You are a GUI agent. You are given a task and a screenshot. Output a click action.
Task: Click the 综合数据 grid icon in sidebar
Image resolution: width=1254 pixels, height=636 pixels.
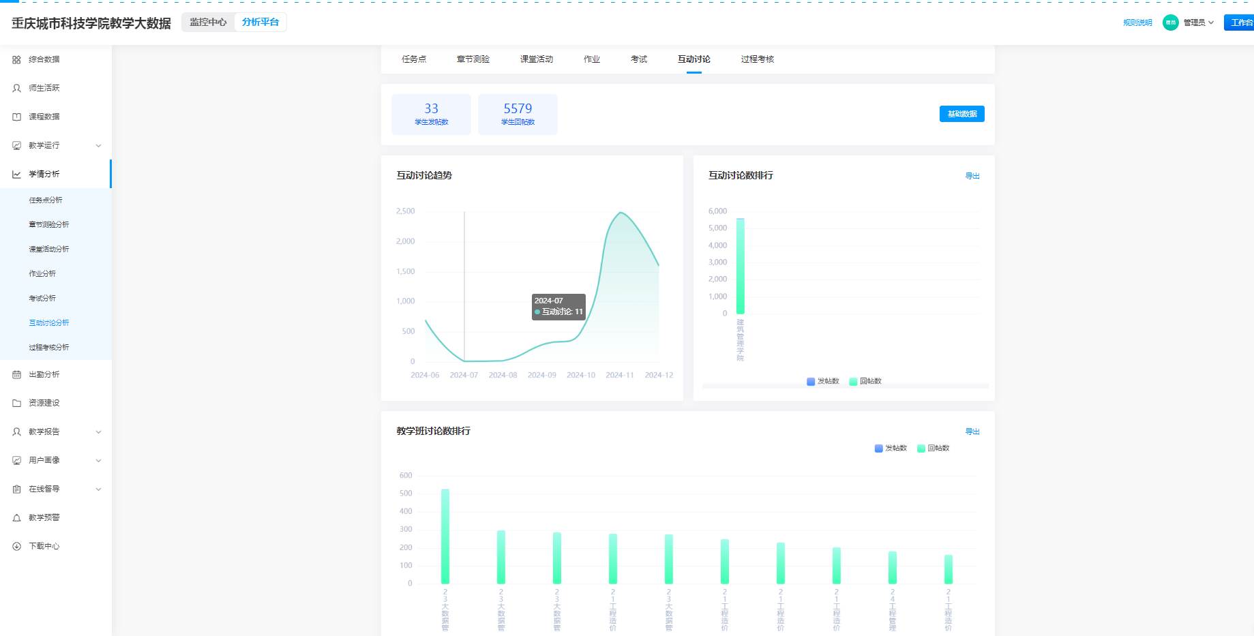[x=16, y=60]
